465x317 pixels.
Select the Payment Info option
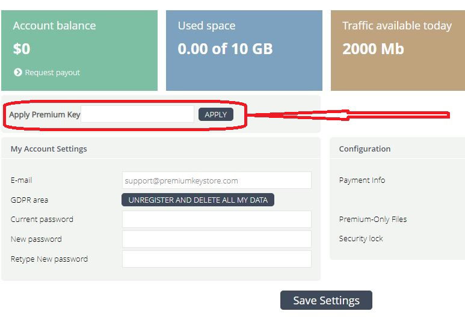pyautogui.click(x=362, y=180)
